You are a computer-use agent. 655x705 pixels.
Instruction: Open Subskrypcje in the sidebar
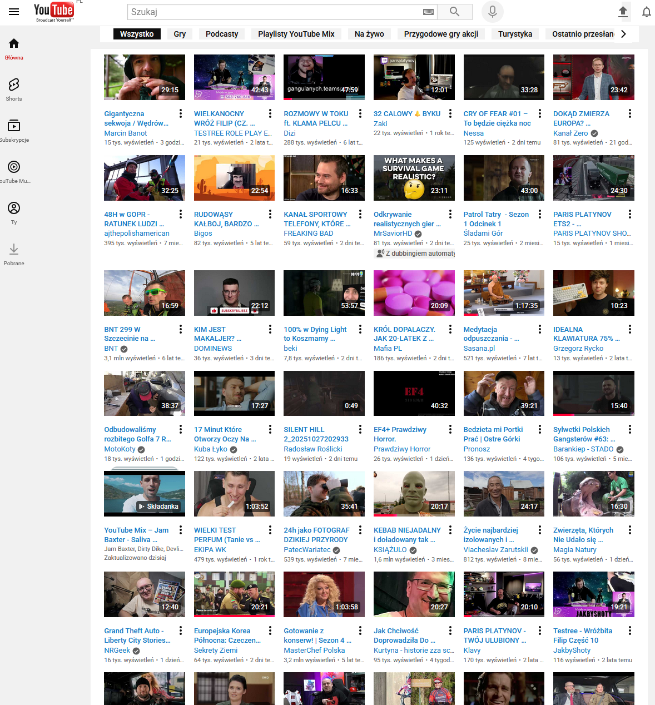[14, 130]
